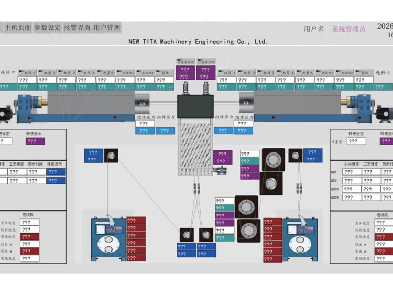Image resolution: width=393 pixels, height=295 pixels.
Task: Click the right winder machine graphic
Action: point(300,238)
